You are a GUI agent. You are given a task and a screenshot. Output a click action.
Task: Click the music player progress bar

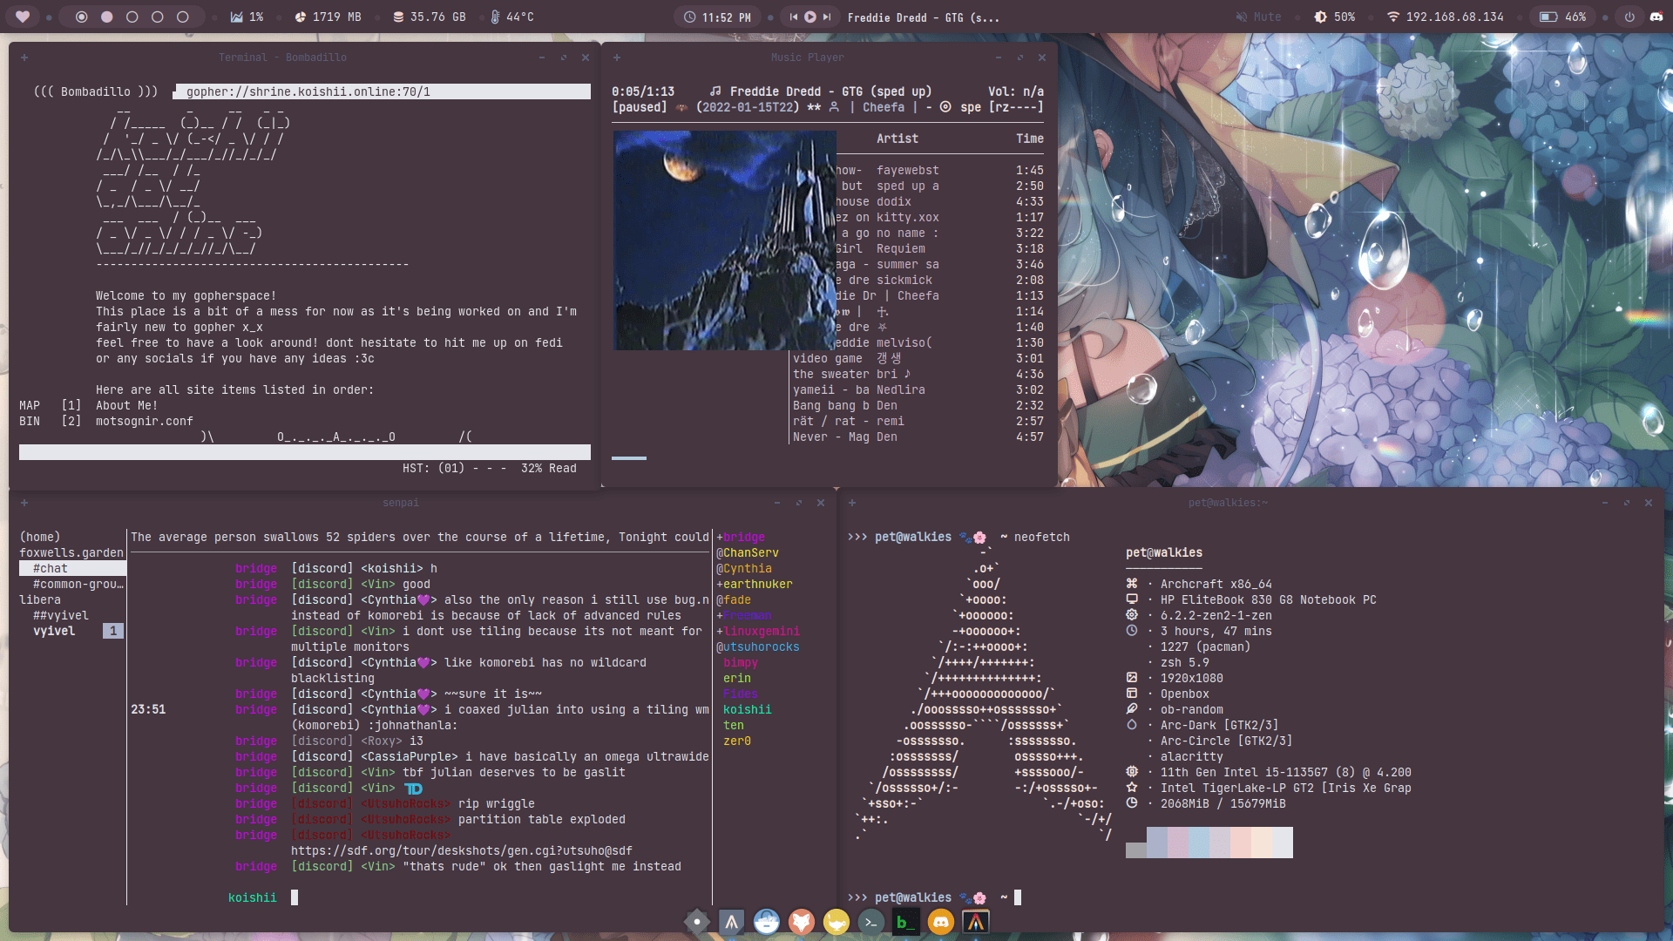point(629,457)
